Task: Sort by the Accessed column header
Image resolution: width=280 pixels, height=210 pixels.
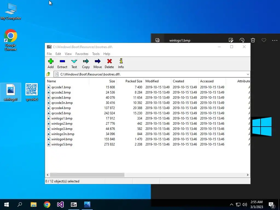Action: [x=212, y=81]
